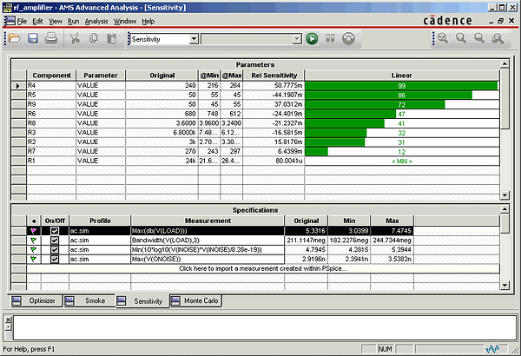521x356 pixels.
Task: Click the Cut scissors icon
Action: pos(75,38)
